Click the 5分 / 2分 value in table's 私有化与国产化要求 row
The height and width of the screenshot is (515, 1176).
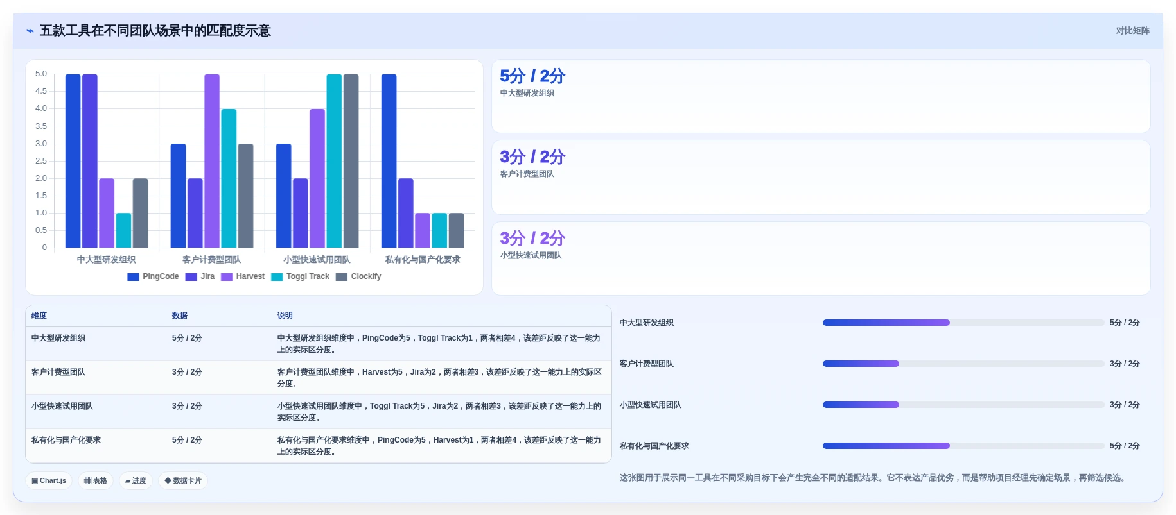click(x=187, y=440)
